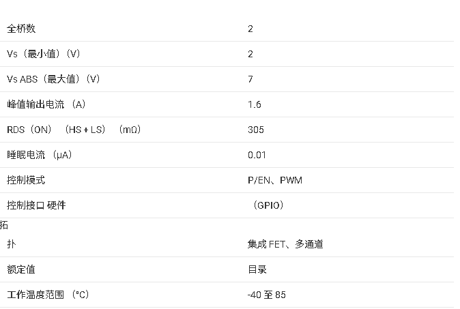The height and width of the screenshot is (309, 460).
Task: Click the 额定值 label
Action: coord(20,269)
